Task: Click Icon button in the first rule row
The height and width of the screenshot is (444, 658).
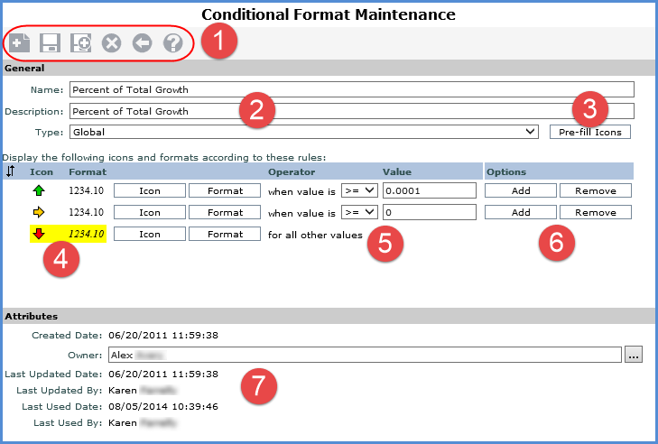Action: point(150,190)
